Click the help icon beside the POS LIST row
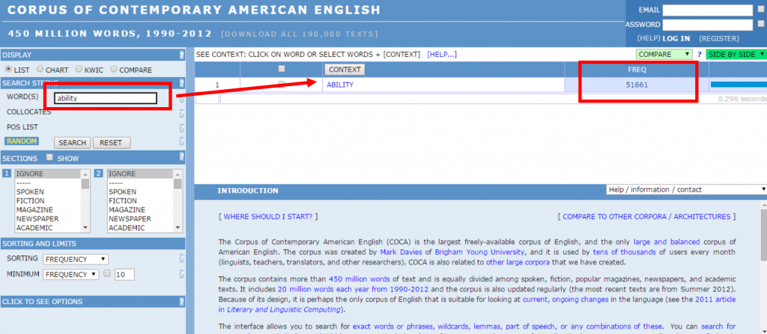The width and height of the screenshot is (767, 334). (x=181, y=127)
